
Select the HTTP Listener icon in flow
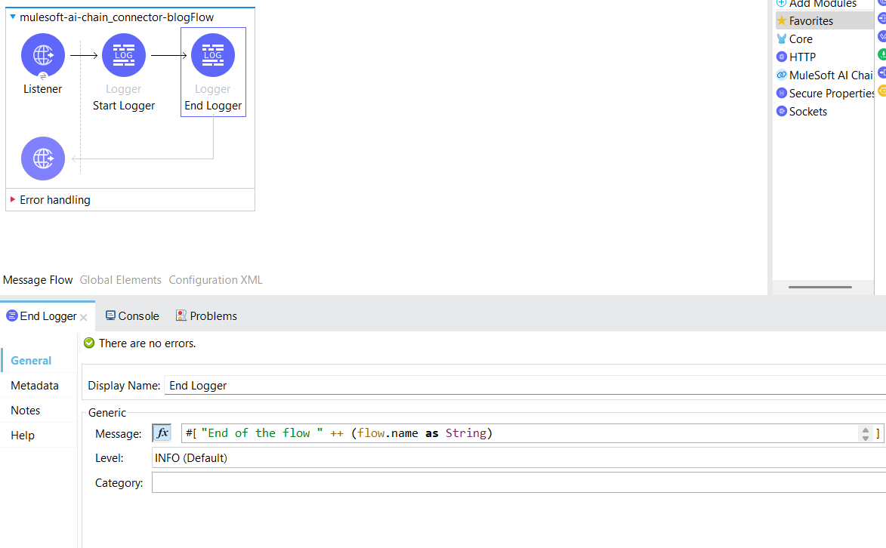click(x=43, y=55)
